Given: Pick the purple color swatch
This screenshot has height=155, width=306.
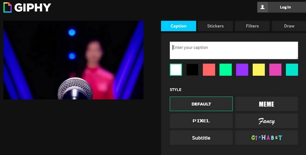Looking at the screenshot, I should [242, 70].
